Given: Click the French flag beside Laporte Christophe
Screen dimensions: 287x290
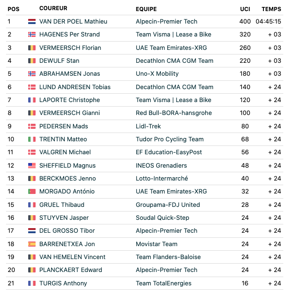Looking at the screenshot, I should 32,100.
